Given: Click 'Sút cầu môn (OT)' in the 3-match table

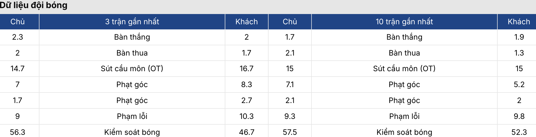Looking at the screenshot, I should [132, 68].
